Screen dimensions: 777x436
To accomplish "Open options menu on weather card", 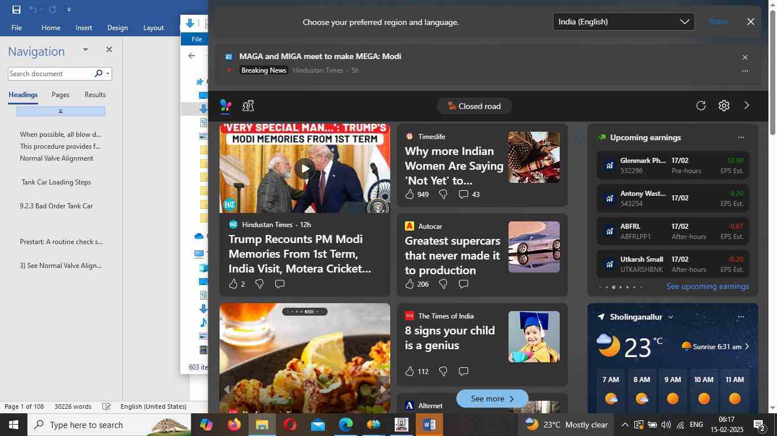I will [741, 317].
